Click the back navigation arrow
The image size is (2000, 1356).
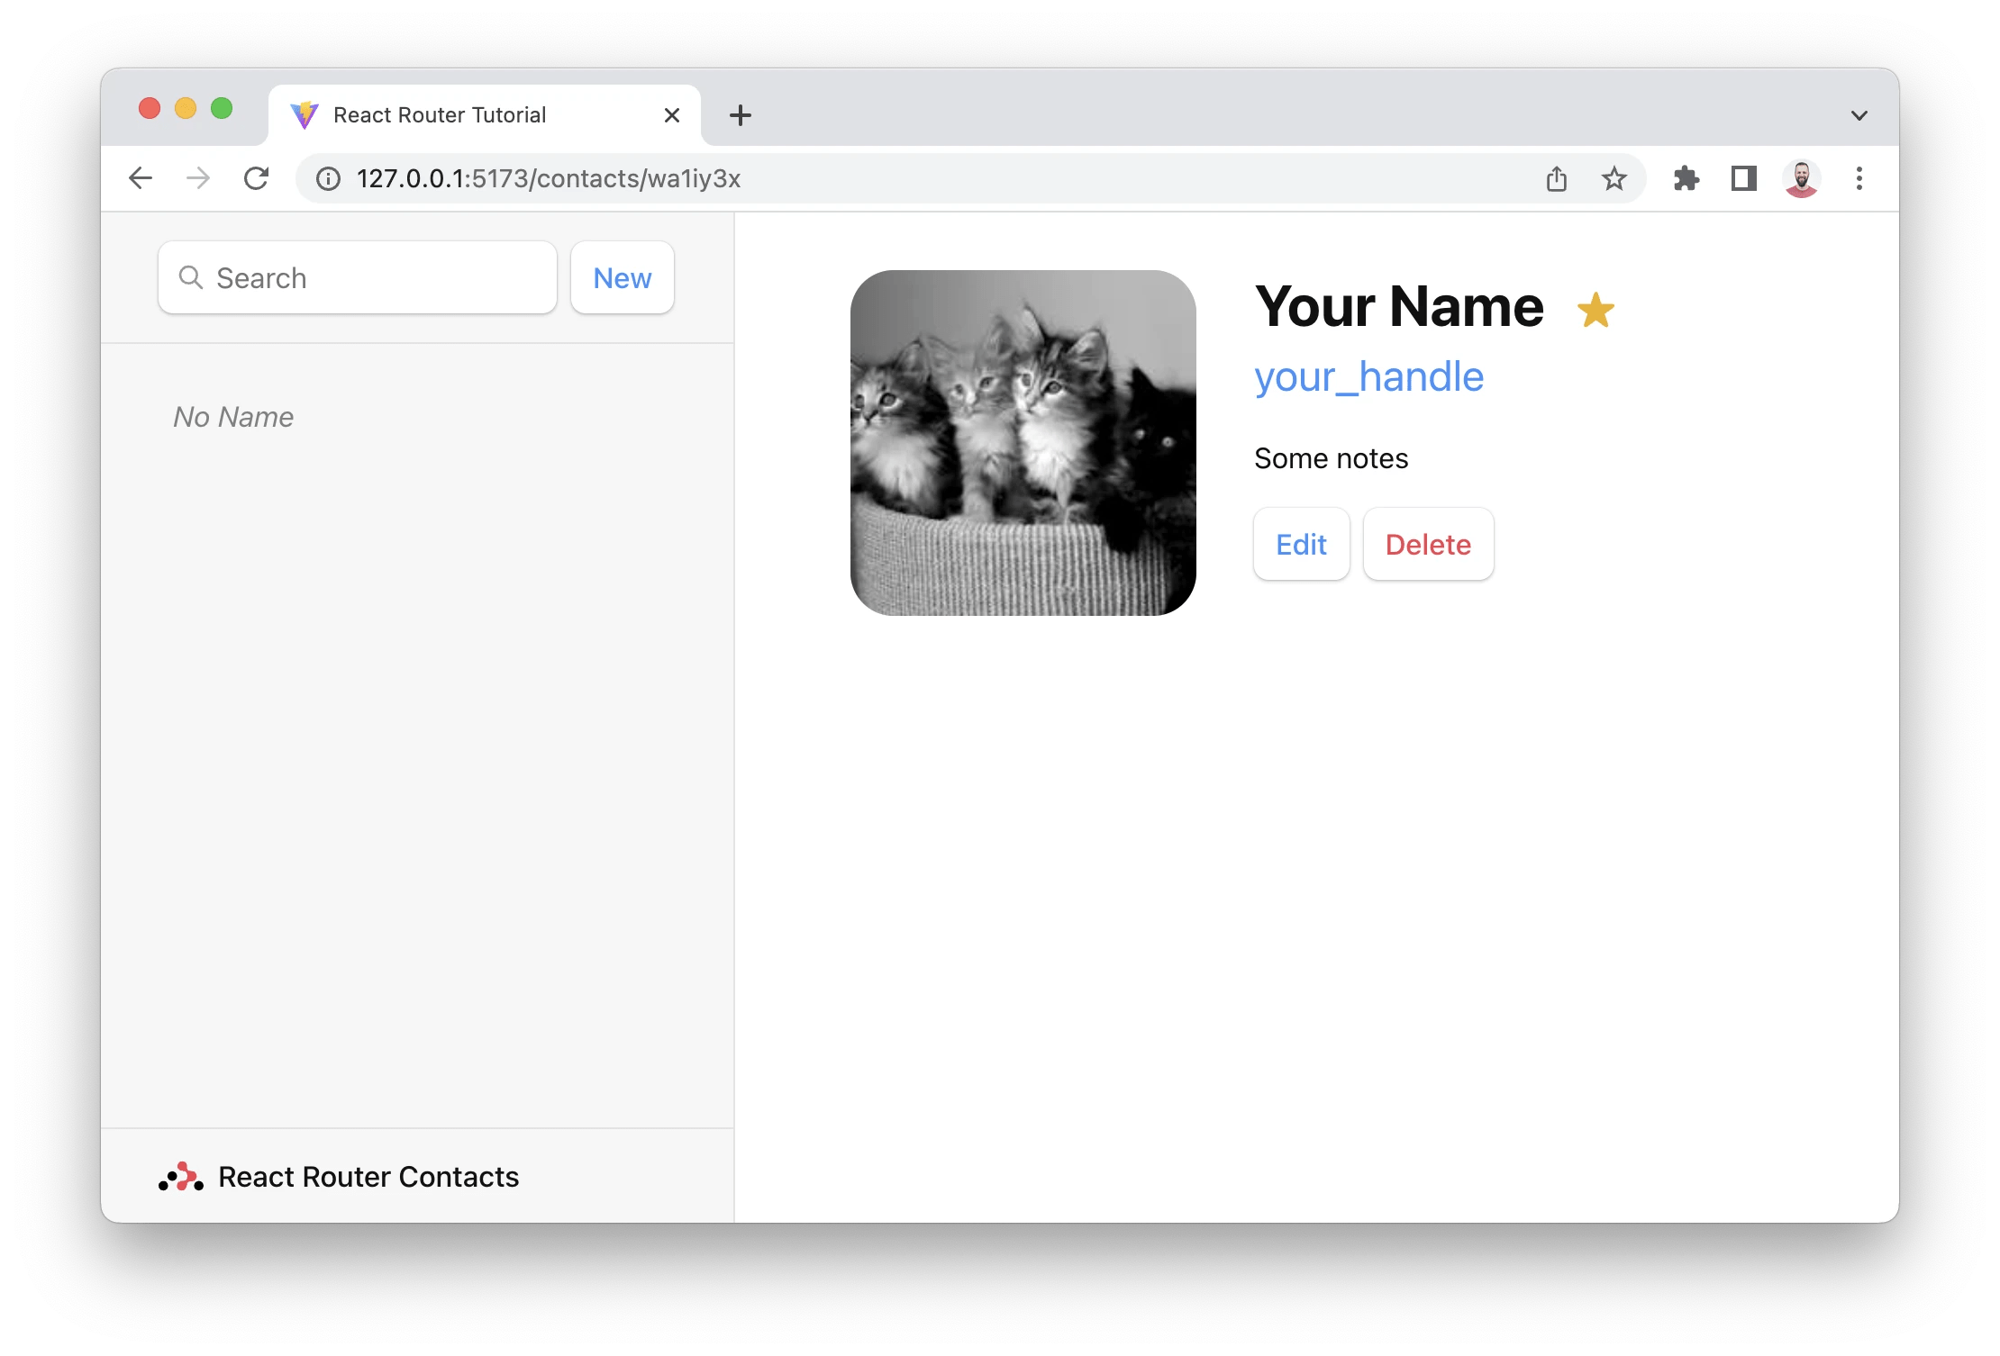tap(141, 177)
